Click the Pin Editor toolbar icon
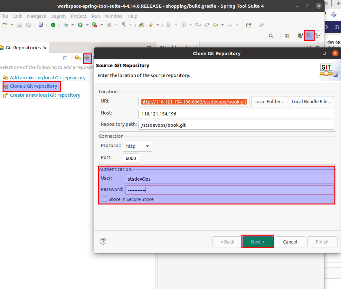The width and height of the screenshot is (341, 289). point(249,25)
